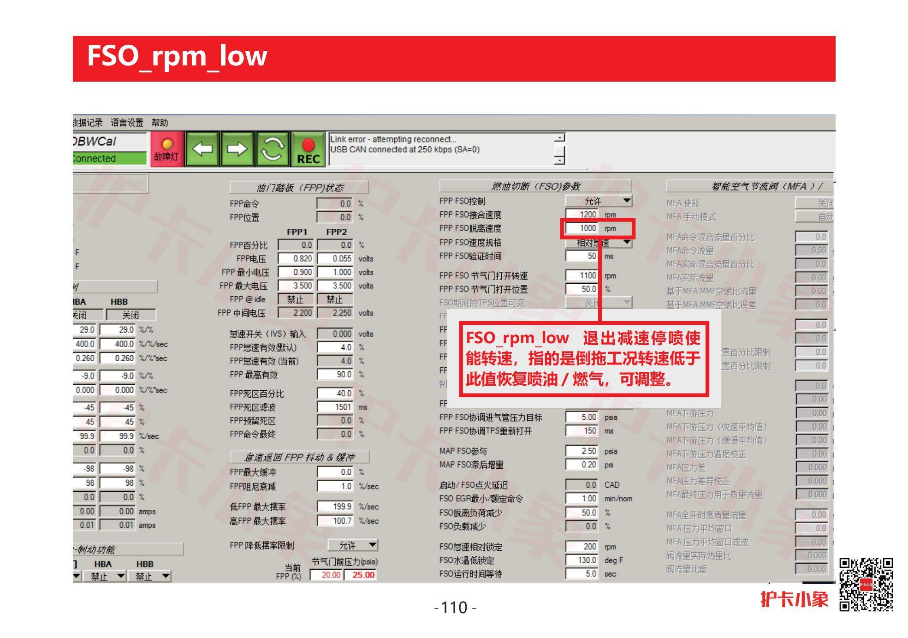The width and height of the screenshot is (908, 638).
Task: Select the FPP2 中间电压 field
Action: click(x=335, y=313)
